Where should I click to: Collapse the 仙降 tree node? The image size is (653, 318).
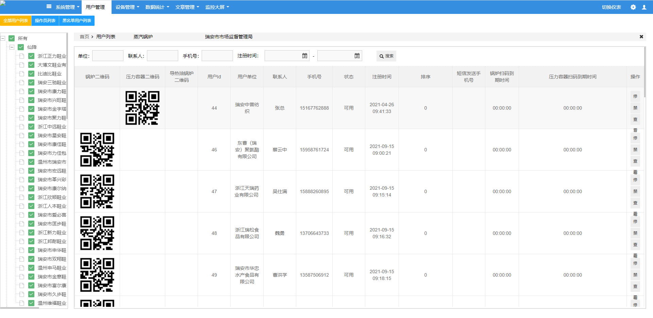12,47
